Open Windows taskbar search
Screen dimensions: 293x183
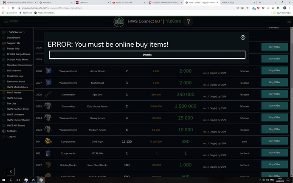[11, 180]
